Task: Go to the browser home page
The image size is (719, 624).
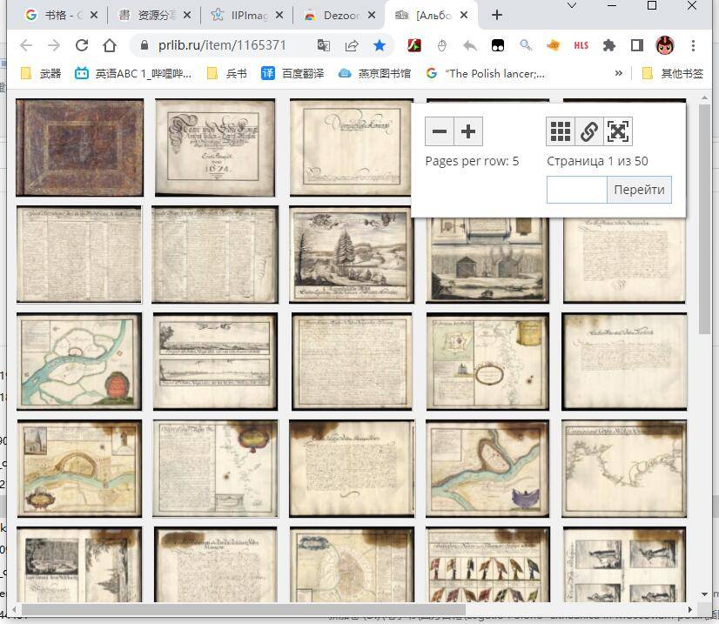Action: (x=110, y=45)
